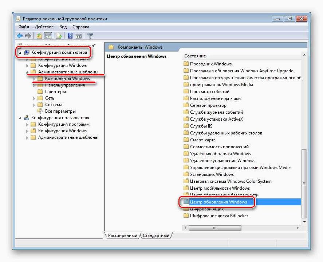323x262 pixels.
Task: Click the Forward arrow toolbar icon
Action: point(28,36)
